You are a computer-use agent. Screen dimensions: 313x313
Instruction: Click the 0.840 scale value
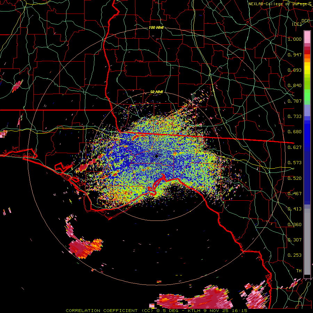point(295,86)
